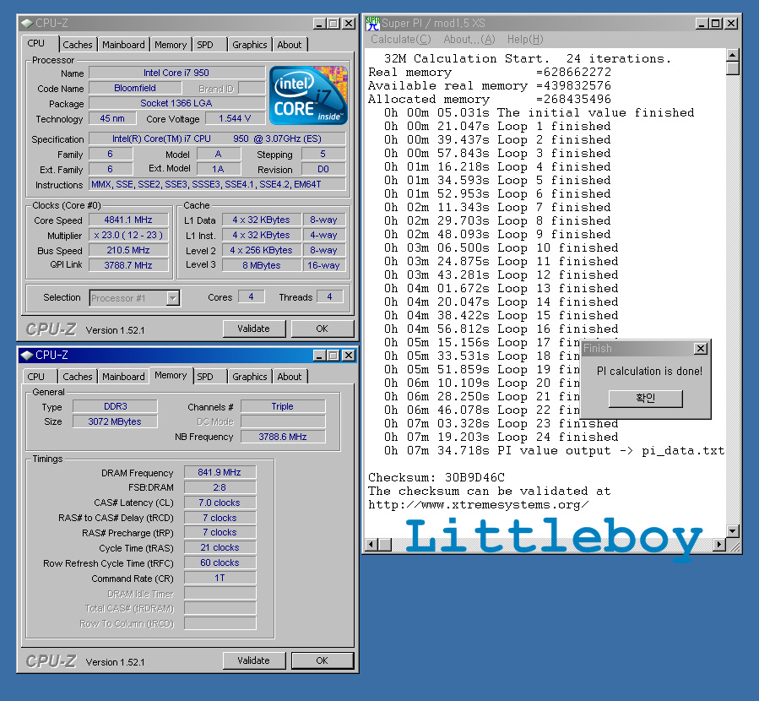Screen dimensions: 759x701
Task: Maximize the bottom CPU-Z memory window
Action: point(333,356)
